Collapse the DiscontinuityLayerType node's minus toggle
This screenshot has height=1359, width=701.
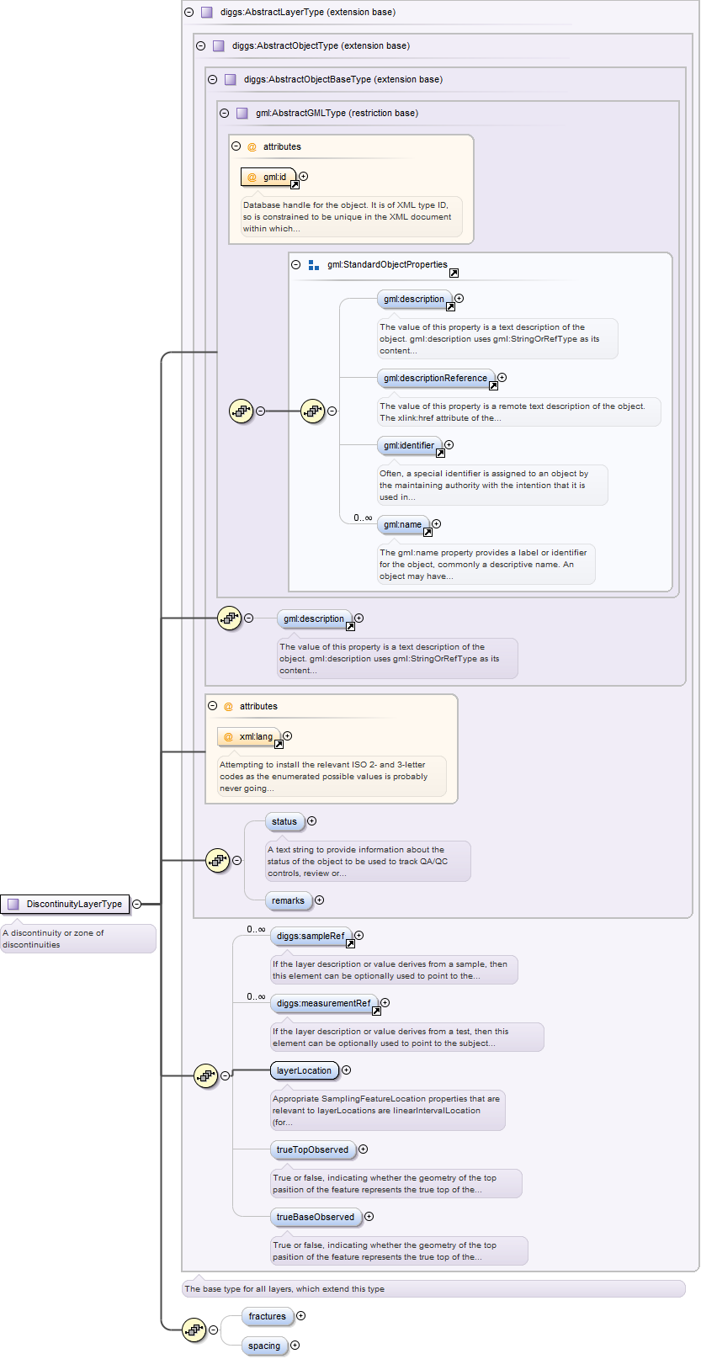pos(136,904)
